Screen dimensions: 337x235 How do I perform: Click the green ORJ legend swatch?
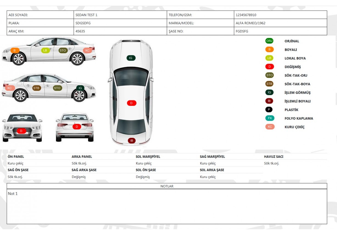point(269,41)
